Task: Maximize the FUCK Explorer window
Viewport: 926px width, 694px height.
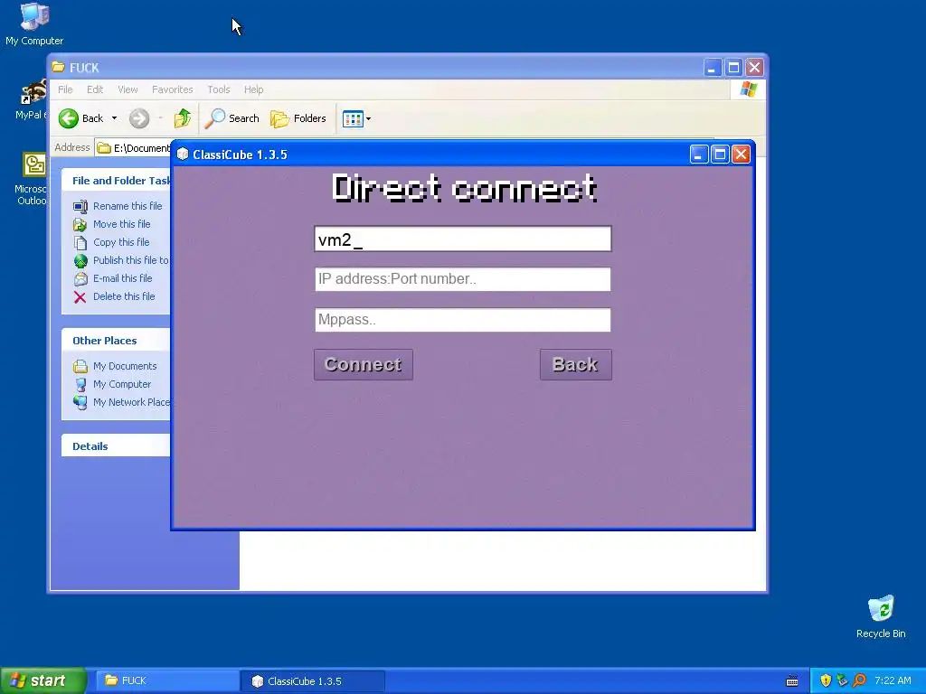Action: [x=733, y=68]
